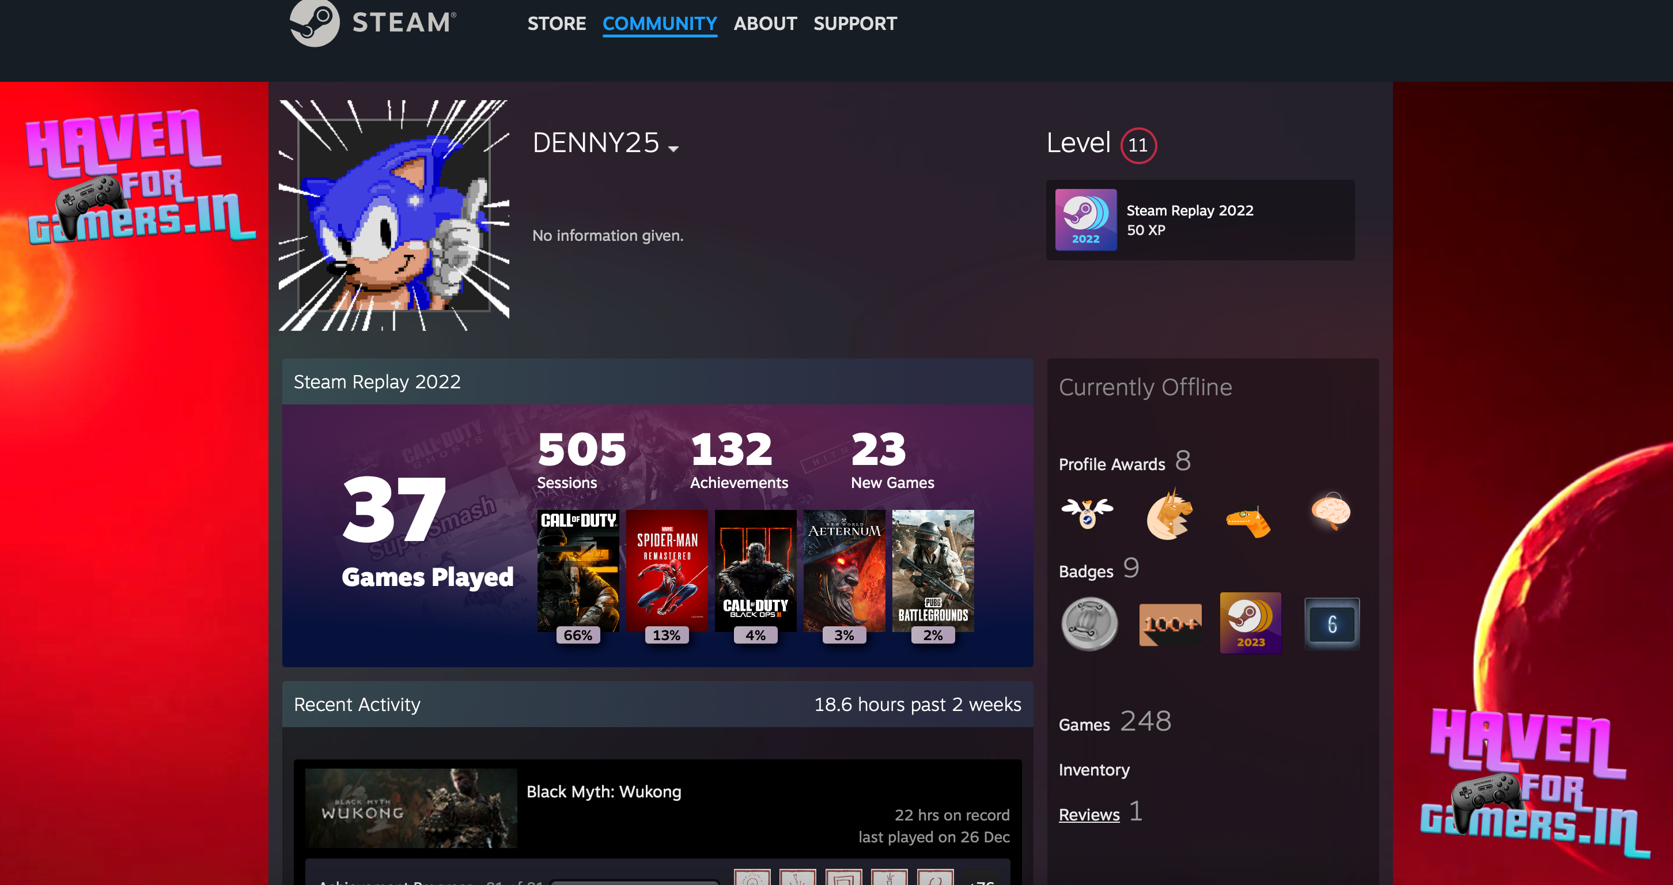Click the 22 hrs on record text
1673x885 pixels.
[952, 815]
